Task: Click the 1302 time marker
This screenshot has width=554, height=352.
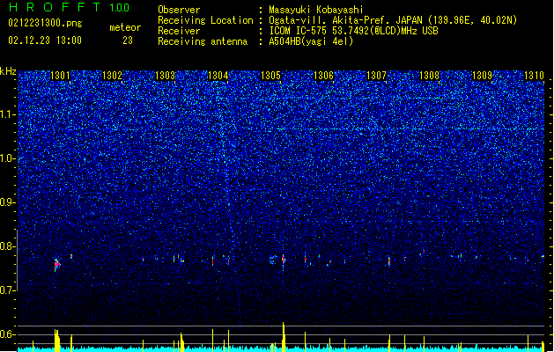Action: pos(112,76)
